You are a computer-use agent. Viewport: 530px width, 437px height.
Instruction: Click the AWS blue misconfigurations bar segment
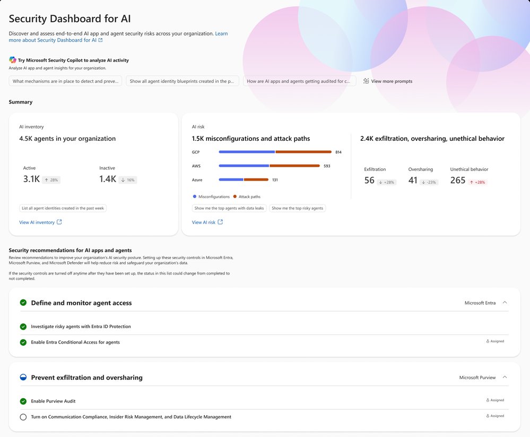(244, 166)
